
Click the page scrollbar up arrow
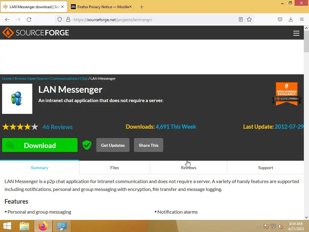[x=307, y=28]
